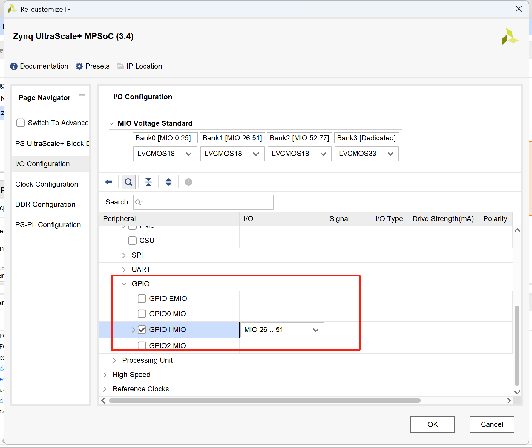532x448 pixels.
Task: Close the Re-customize IP dialog
Action: [519, 9]
